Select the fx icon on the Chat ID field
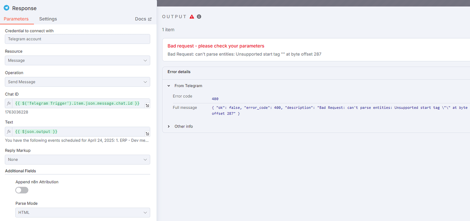This screenshot has height=221, width=470. pyautogui.click(x=9, y=103)
